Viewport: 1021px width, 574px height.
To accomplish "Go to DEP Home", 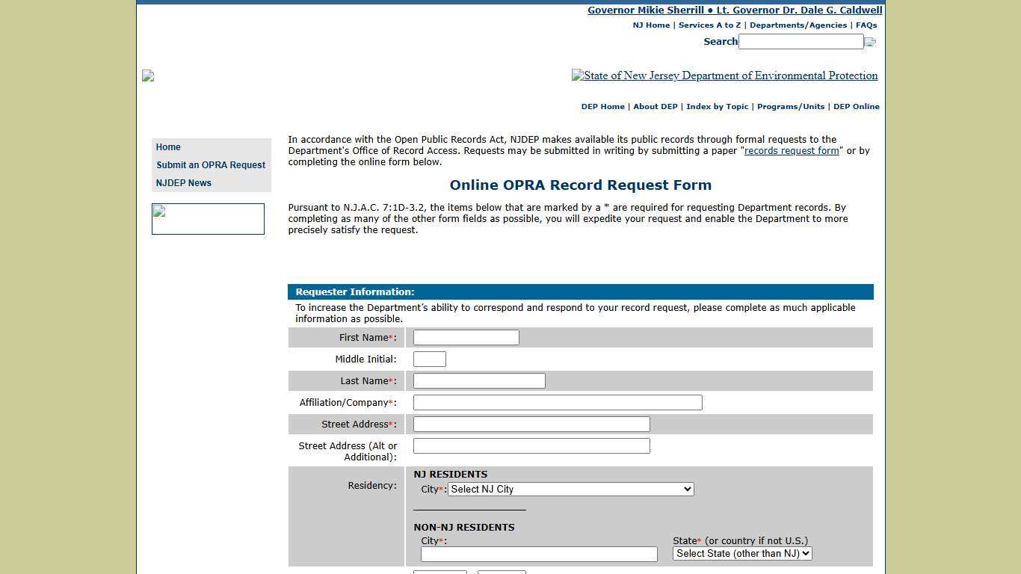I will coord(602,106).
